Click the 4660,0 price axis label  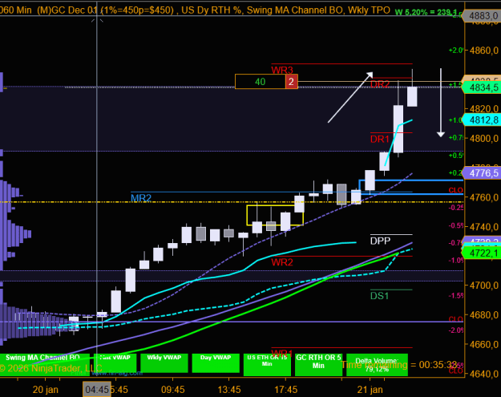point(484,344)
